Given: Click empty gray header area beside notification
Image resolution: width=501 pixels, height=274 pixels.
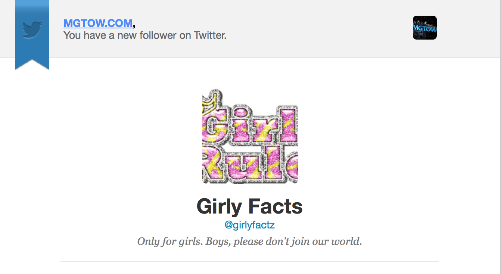Looking at the screenshot, I should coord(317,29).
